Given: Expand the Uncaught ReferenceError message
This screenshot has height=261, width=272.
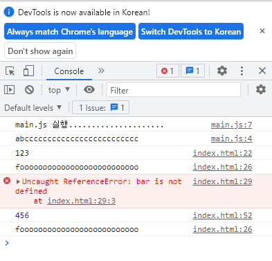Looking at the screenshot, I should pyautogui.click(x=18, y=181).
